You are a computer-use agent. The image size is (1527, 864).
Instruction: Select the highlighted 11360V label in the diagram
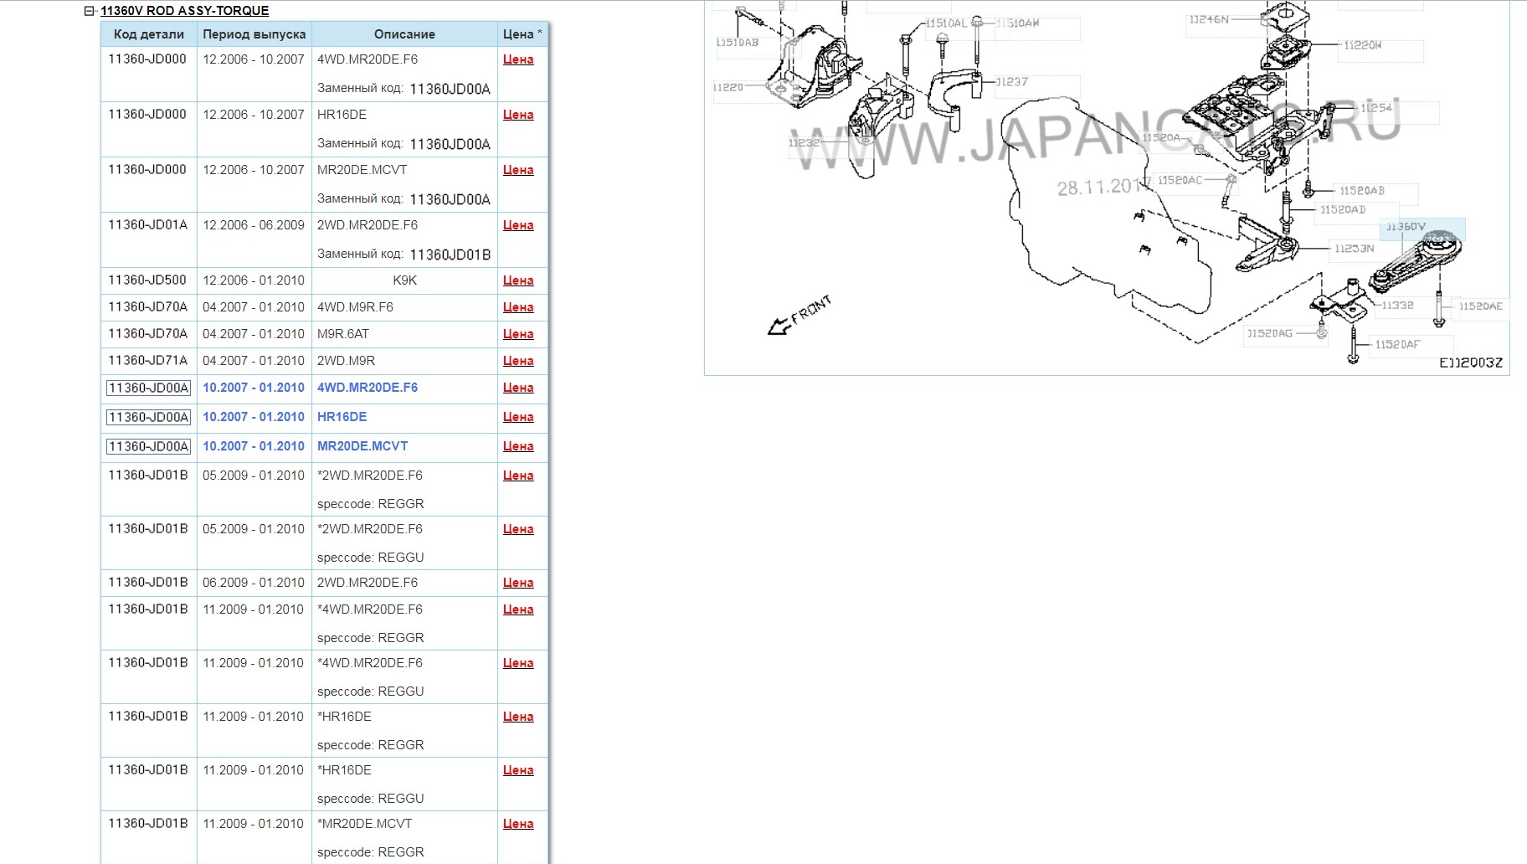click(1406, 227)
